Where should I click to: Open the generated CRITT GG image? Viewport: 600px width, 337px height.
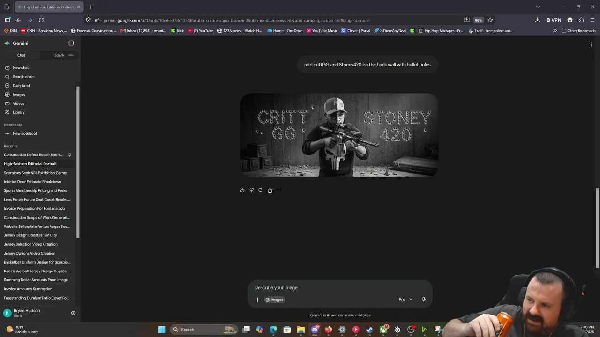tap(339, 135)
